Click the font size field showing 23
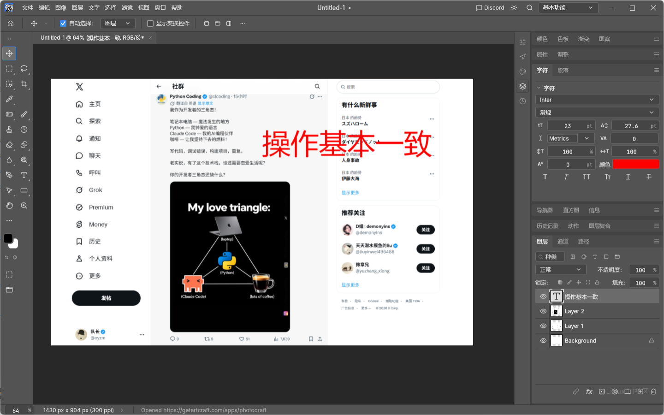 click(x=570, y=126)
